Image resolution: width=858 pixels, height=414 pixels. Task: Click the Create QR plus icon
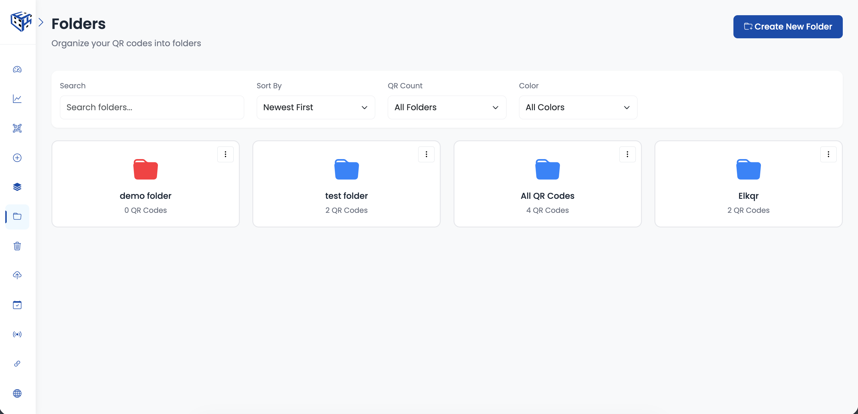click(x=17, y=158)
